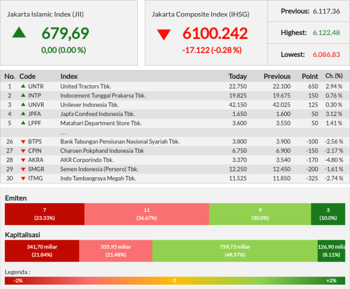Click 'Semen Indonesia (Persero) Tbk.' row name
350x289 pixels.
pyautogui.click(x=100, y=169)
